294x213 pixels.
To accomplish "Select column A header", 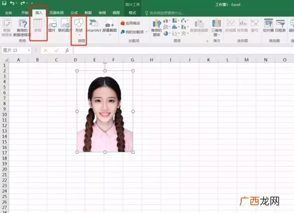I will (18, 60).
